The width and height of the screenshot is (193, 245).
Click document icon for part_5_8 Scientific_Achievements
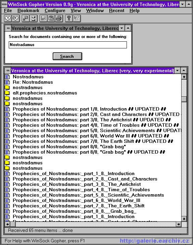pos(7,195)
